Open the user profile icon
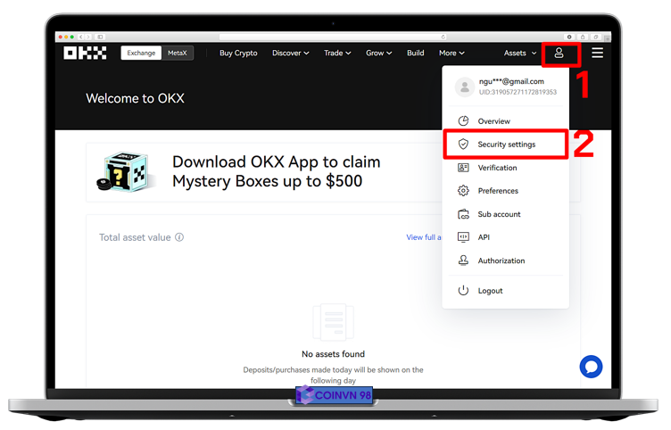671x430 pixels. tap(559, 54)
